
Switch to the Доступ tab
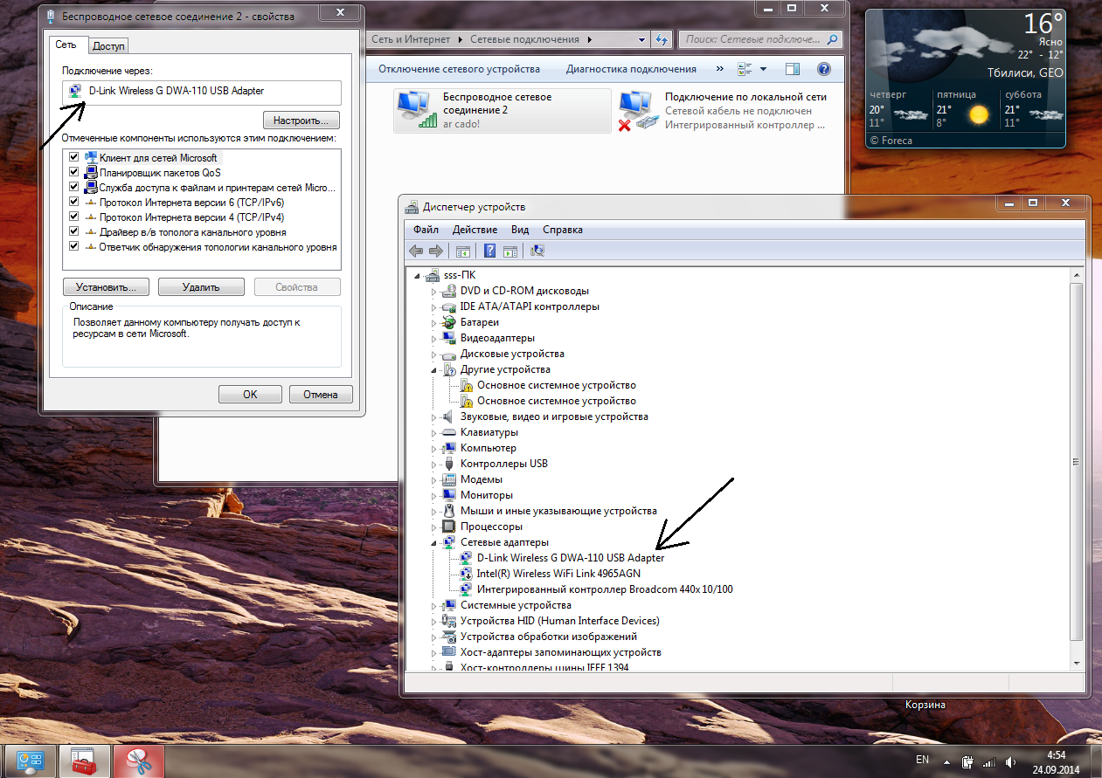(109, 45)
